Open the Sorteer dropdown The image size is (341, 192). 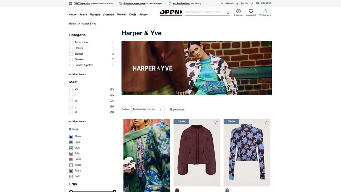(147, 109)
